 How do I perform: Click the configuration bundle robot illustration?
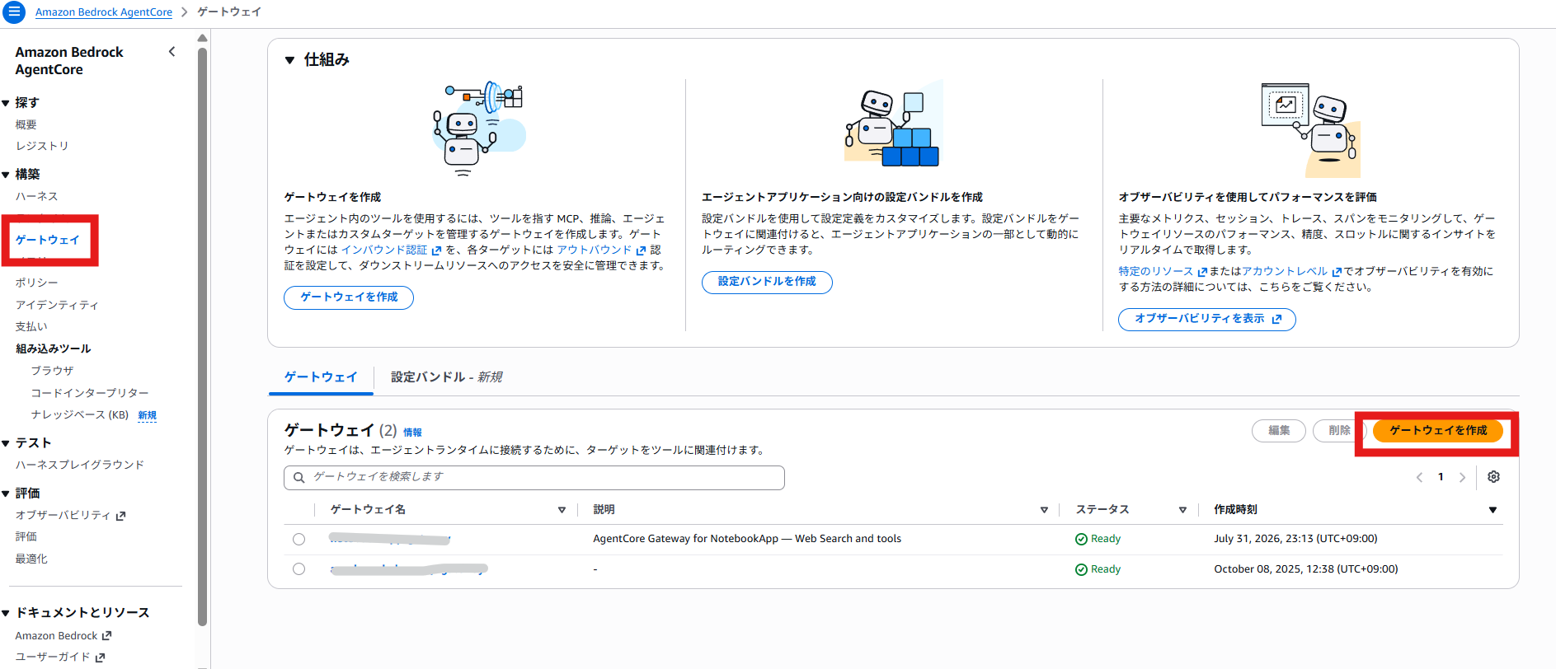[893, 124]
